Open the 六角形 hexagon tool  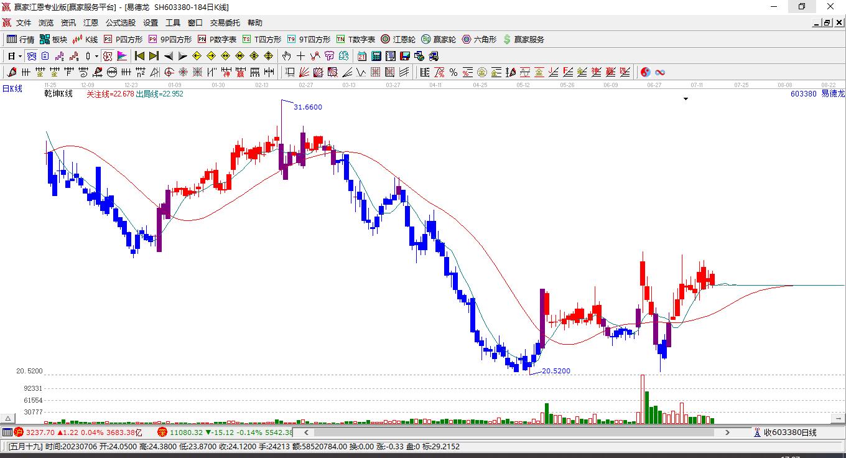pyautogui.click(x=479, y=39)
